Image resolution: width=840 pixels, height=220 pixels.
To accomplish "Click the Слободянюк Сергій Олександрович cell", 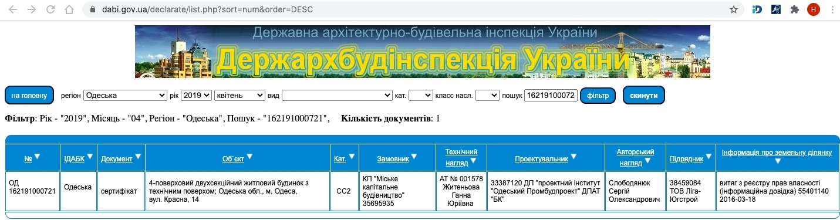I will [x=636, y=191].
